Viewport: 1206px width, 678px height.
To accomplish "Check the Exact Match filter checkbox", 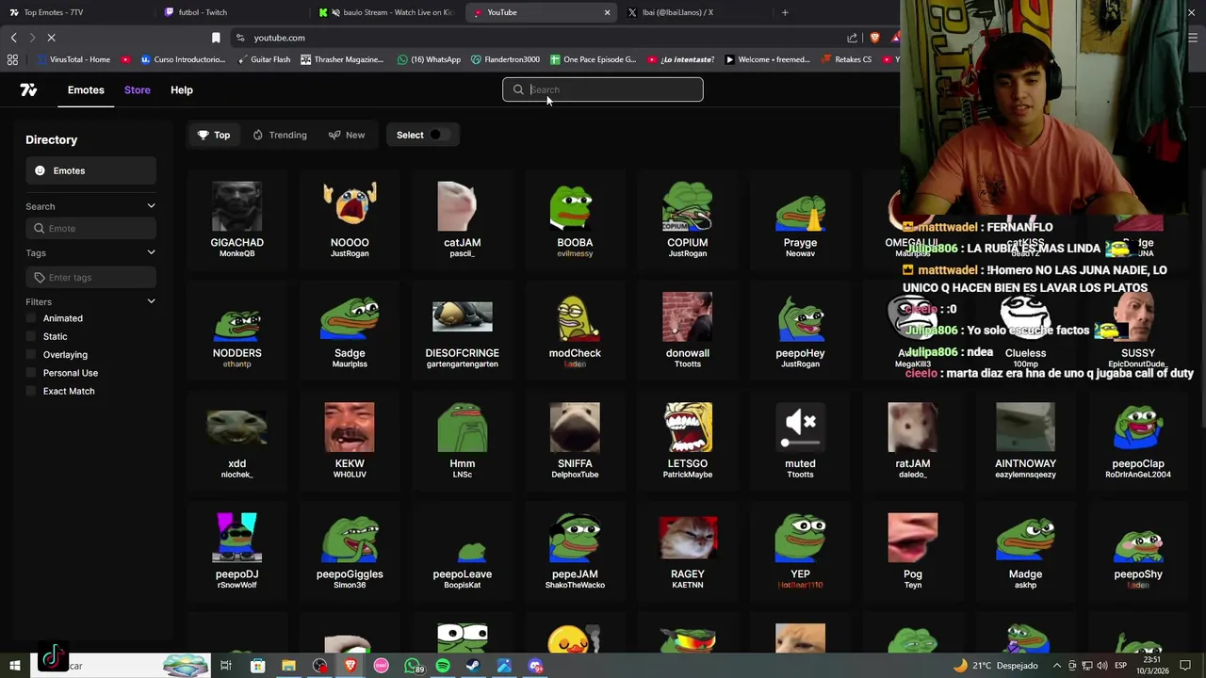I will pos(31,391).
